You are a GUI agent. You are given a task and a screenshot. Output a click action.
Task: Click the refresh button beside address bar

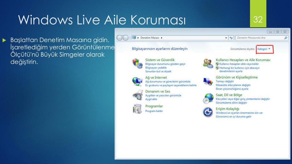(x=231, y=38)
